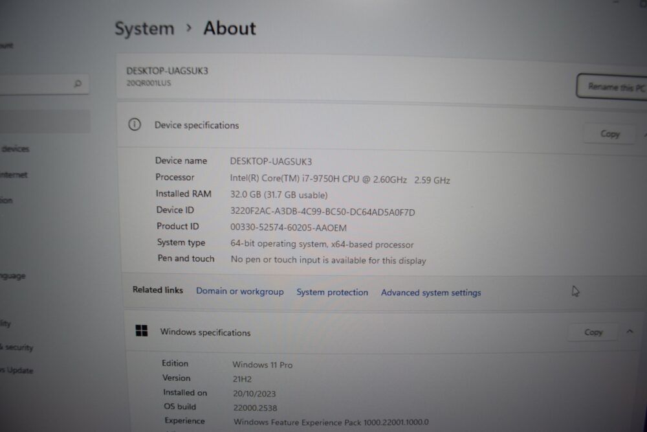The height and width of the screenshot is (432, 647).
Task: Copy the Device specifications
Action: pyautogui.click(x=610, y=134)
